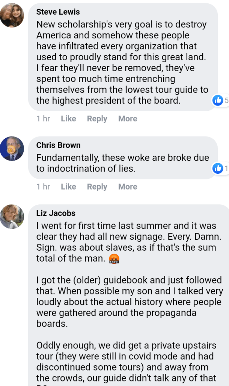Click Liz Jacobs's profile picture
The height and width of the screenshot is (386, 229).
12,217
